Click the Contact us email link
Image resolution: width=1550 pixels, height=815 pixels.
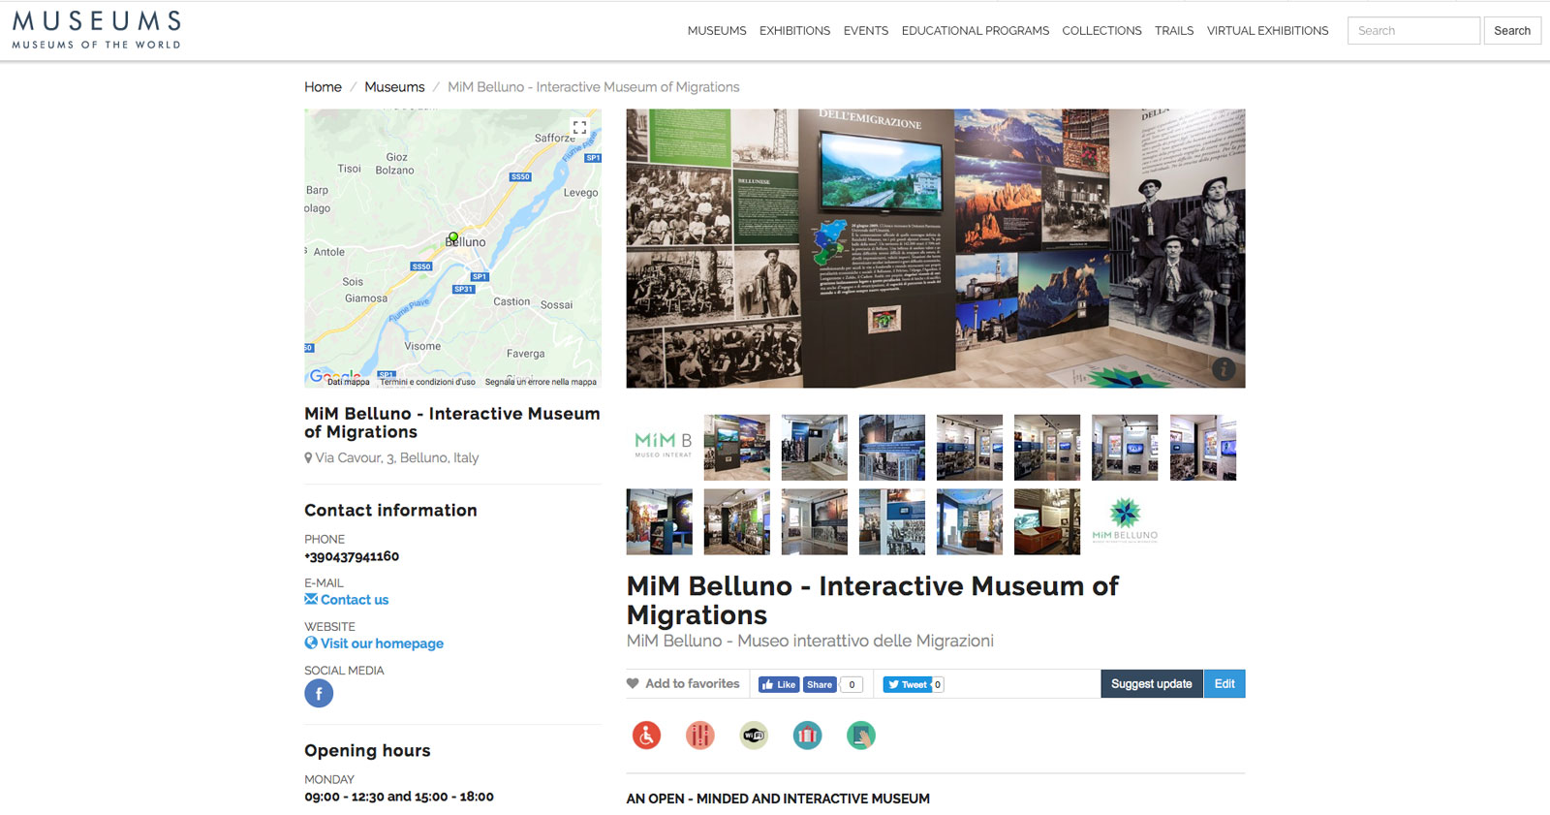click(x=354, y=600)
